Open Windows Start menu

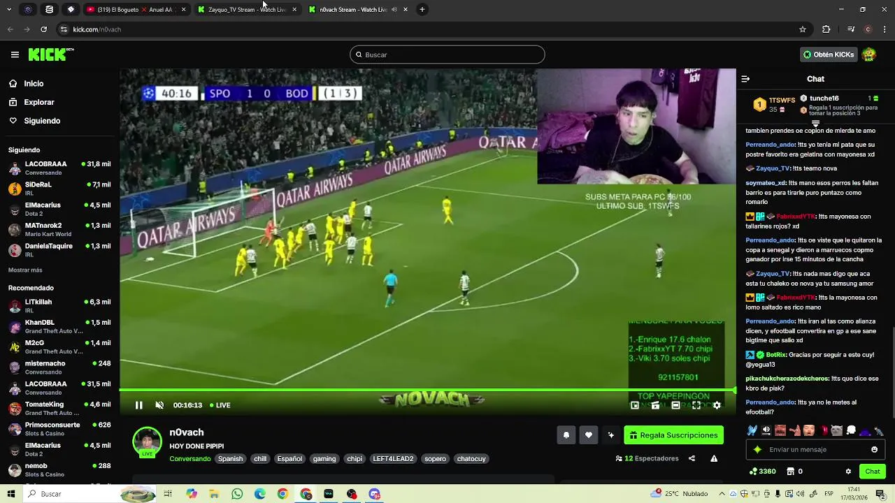pyautogui.click(x=10, y=494)
